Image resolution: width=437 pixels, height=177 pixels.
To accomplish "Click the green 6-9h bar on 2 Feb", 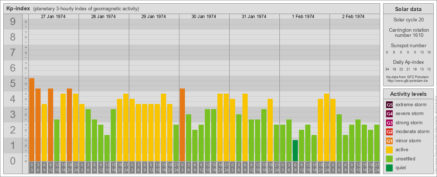I will pyautogui.click(x=345, y=148).
